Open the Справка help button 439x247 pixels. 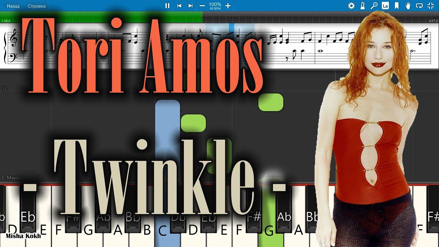point(36,6)
